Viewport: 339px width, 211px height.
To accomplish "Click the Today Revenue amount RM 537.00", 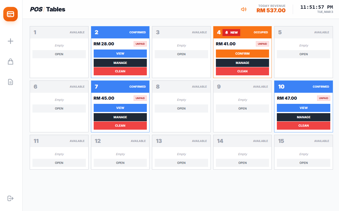I will click(271, 11).
